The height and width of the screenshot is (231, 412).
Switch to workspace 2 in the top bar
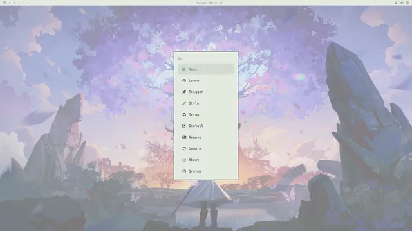click(14, 3)
